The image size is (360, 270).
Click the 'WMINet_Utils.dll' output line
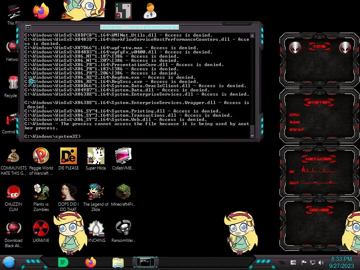[x=118, y=35]
